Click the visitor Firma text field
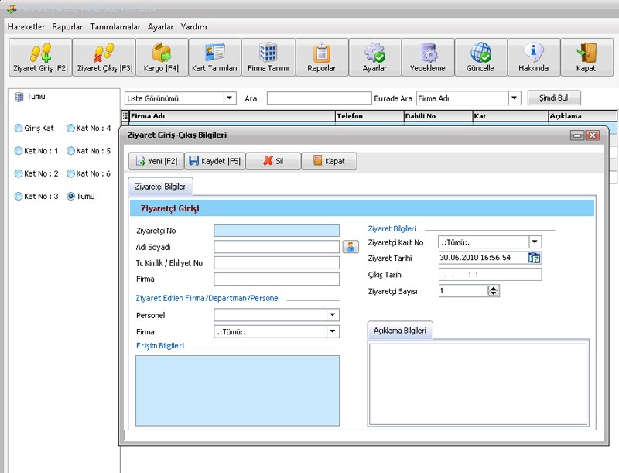This screenshot has height=473, width=619. [x=277, y=279]
